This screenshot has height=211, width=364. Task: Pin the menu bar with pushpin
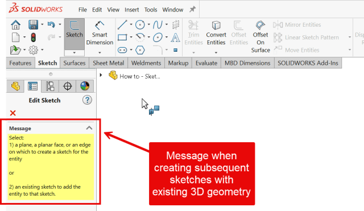(192, 9)
